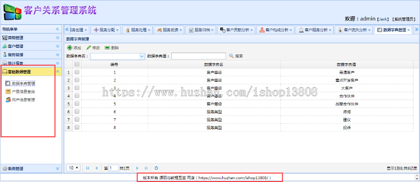Click the 产品信息查询 box icon
This screenshot has width=420, height=182.
click(8, 92)
